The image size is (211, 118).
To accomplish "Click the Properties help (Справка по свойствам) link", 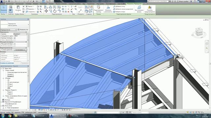I will 7,63.
